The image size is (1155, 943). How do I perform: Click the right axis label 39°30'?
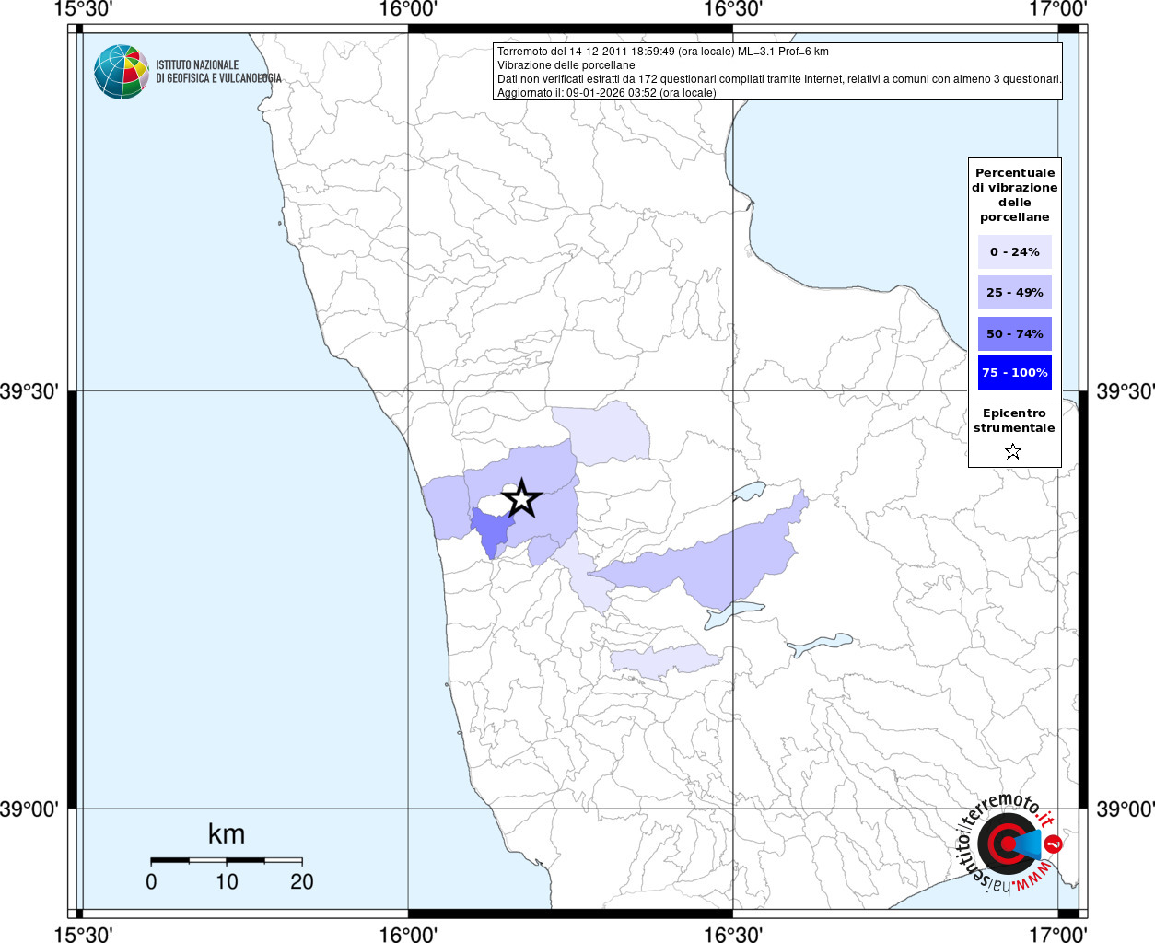point(1125,391)
